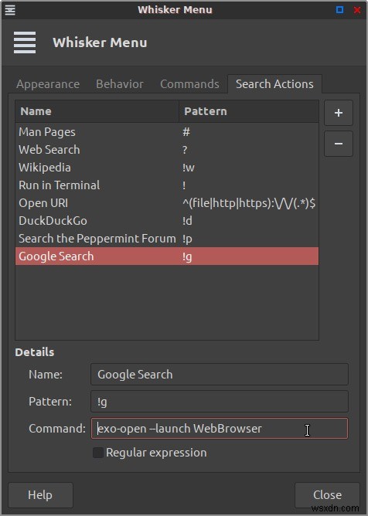Image resolution: width=368 pixels, height=516 pixels.
Task: Select the Open URI search action
Action: (x=167, y=203)
